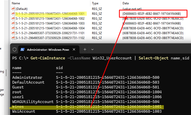Click string icon of SID ending 1002

13,18
